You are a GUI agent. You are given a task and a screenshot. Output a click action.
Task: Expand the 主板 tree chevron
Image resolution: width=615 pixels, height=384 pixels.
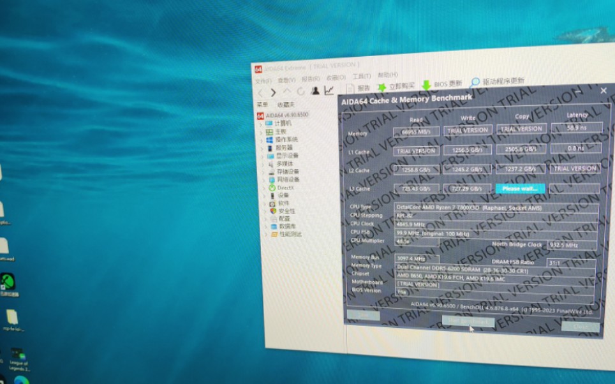click(x=261, y=132)
